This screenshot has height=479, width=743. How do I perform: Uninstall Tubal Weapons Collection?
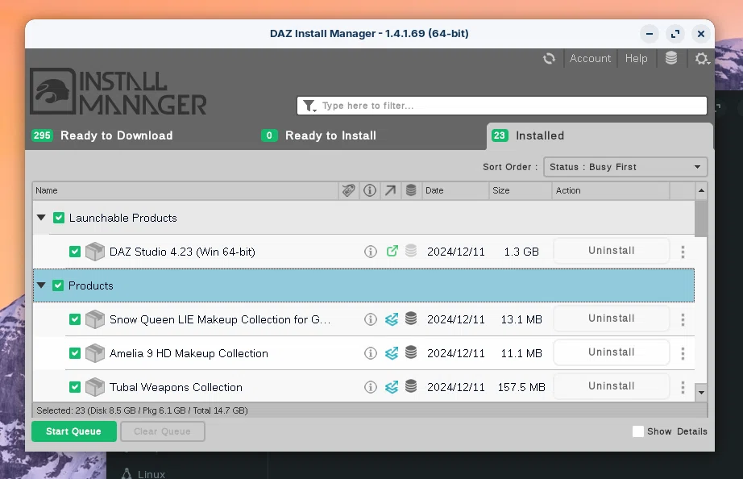tap(612, 386)
